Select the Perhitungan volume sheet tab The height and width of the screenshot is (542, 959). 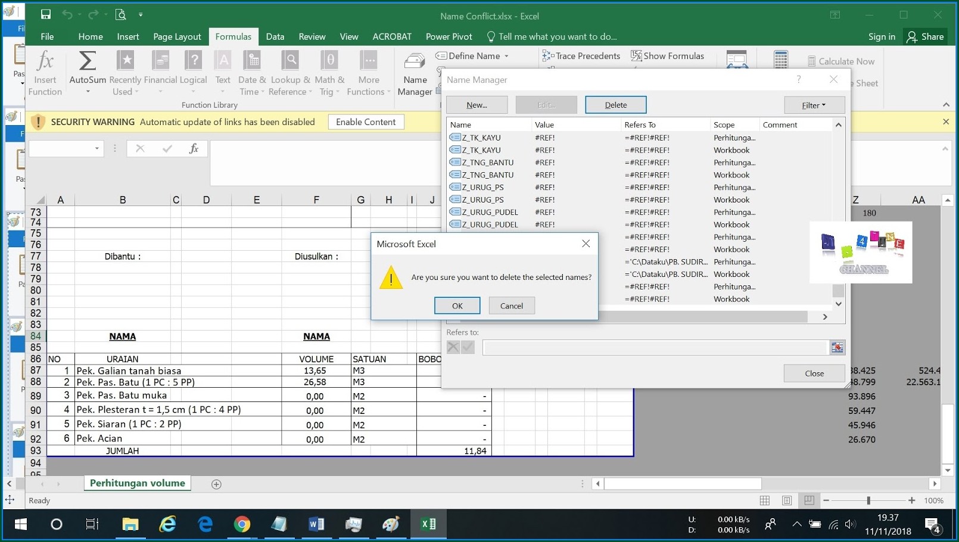point(138,483)
